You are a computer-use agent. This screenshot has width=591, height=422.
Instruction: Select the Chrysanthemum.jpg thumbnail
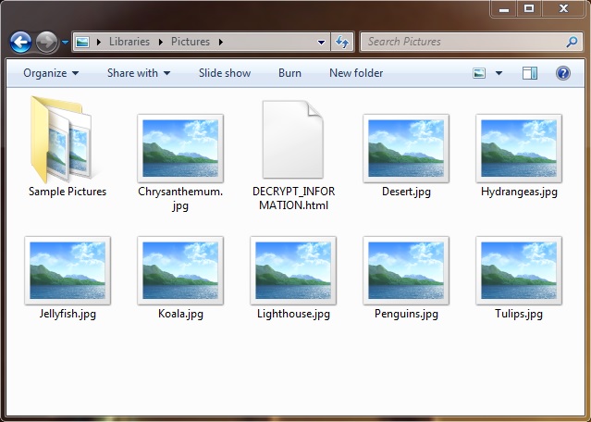pos(180,148)
